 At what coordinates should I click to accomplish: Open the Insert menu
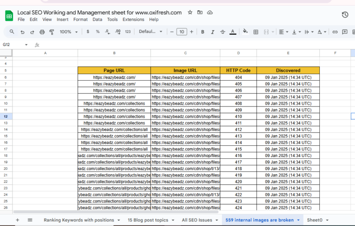62,19
